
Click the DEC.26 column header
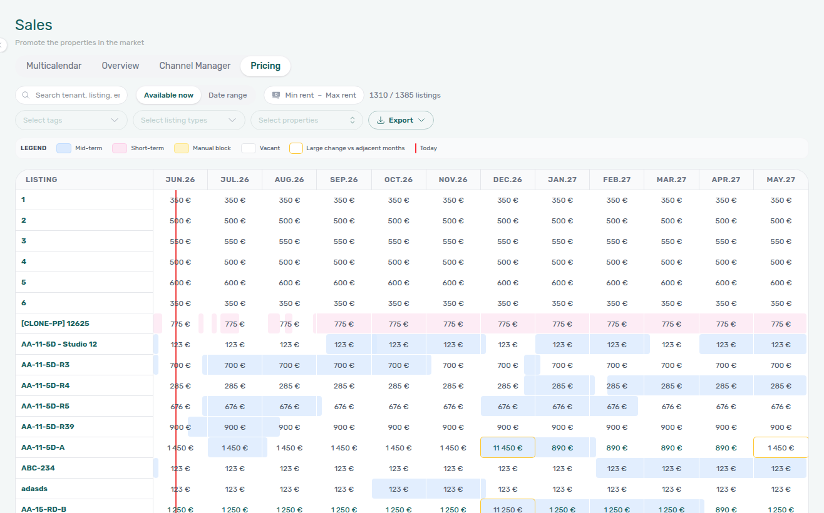coord(508,180)
